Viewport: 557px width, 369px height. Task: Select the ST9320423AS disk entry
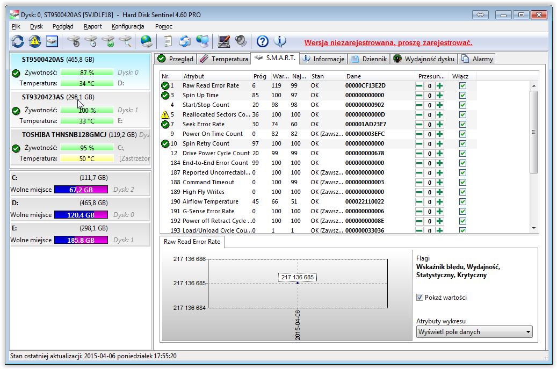coord(80,110)
